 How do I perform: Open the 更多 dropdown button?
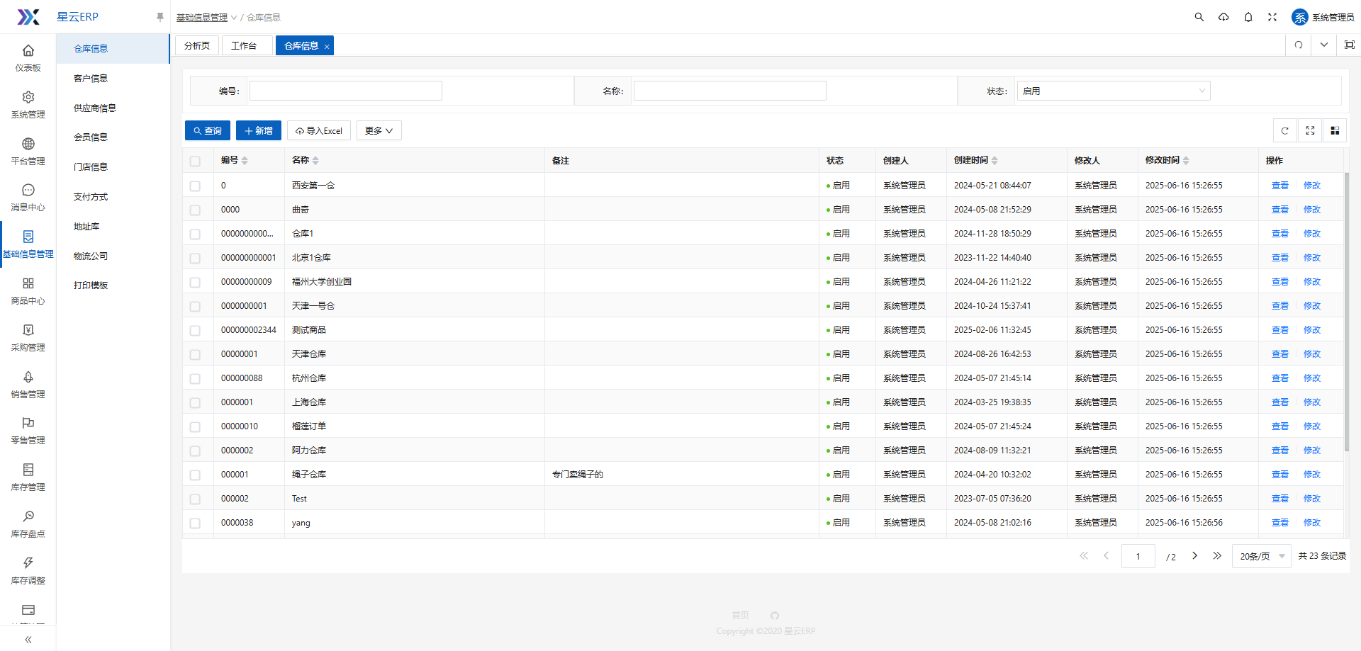point(379,131)
